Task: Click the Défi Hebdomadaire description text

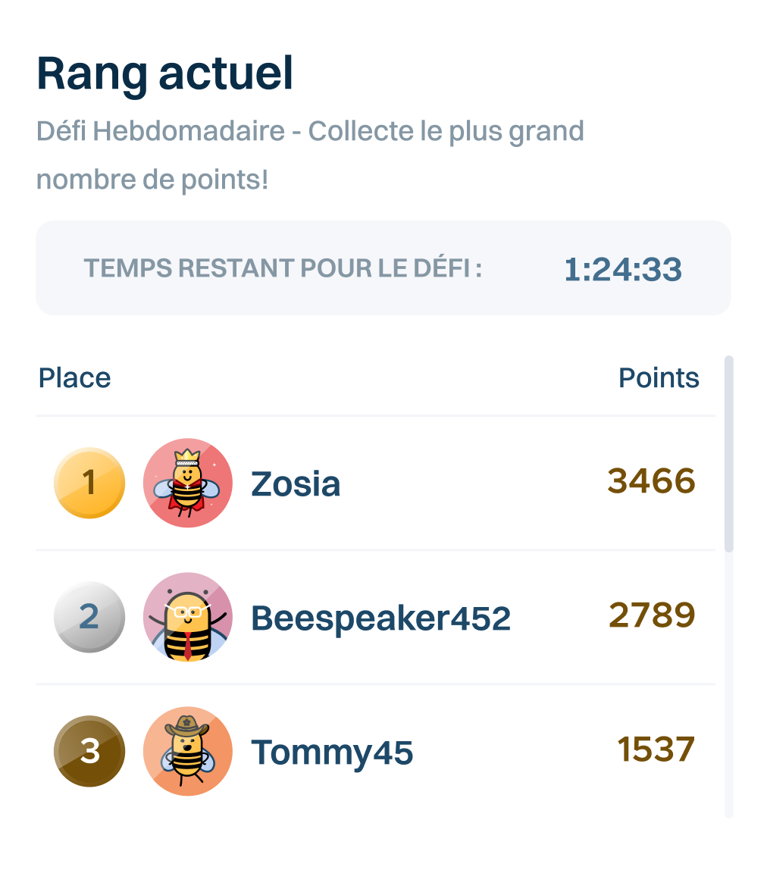Action: point(310,155)
